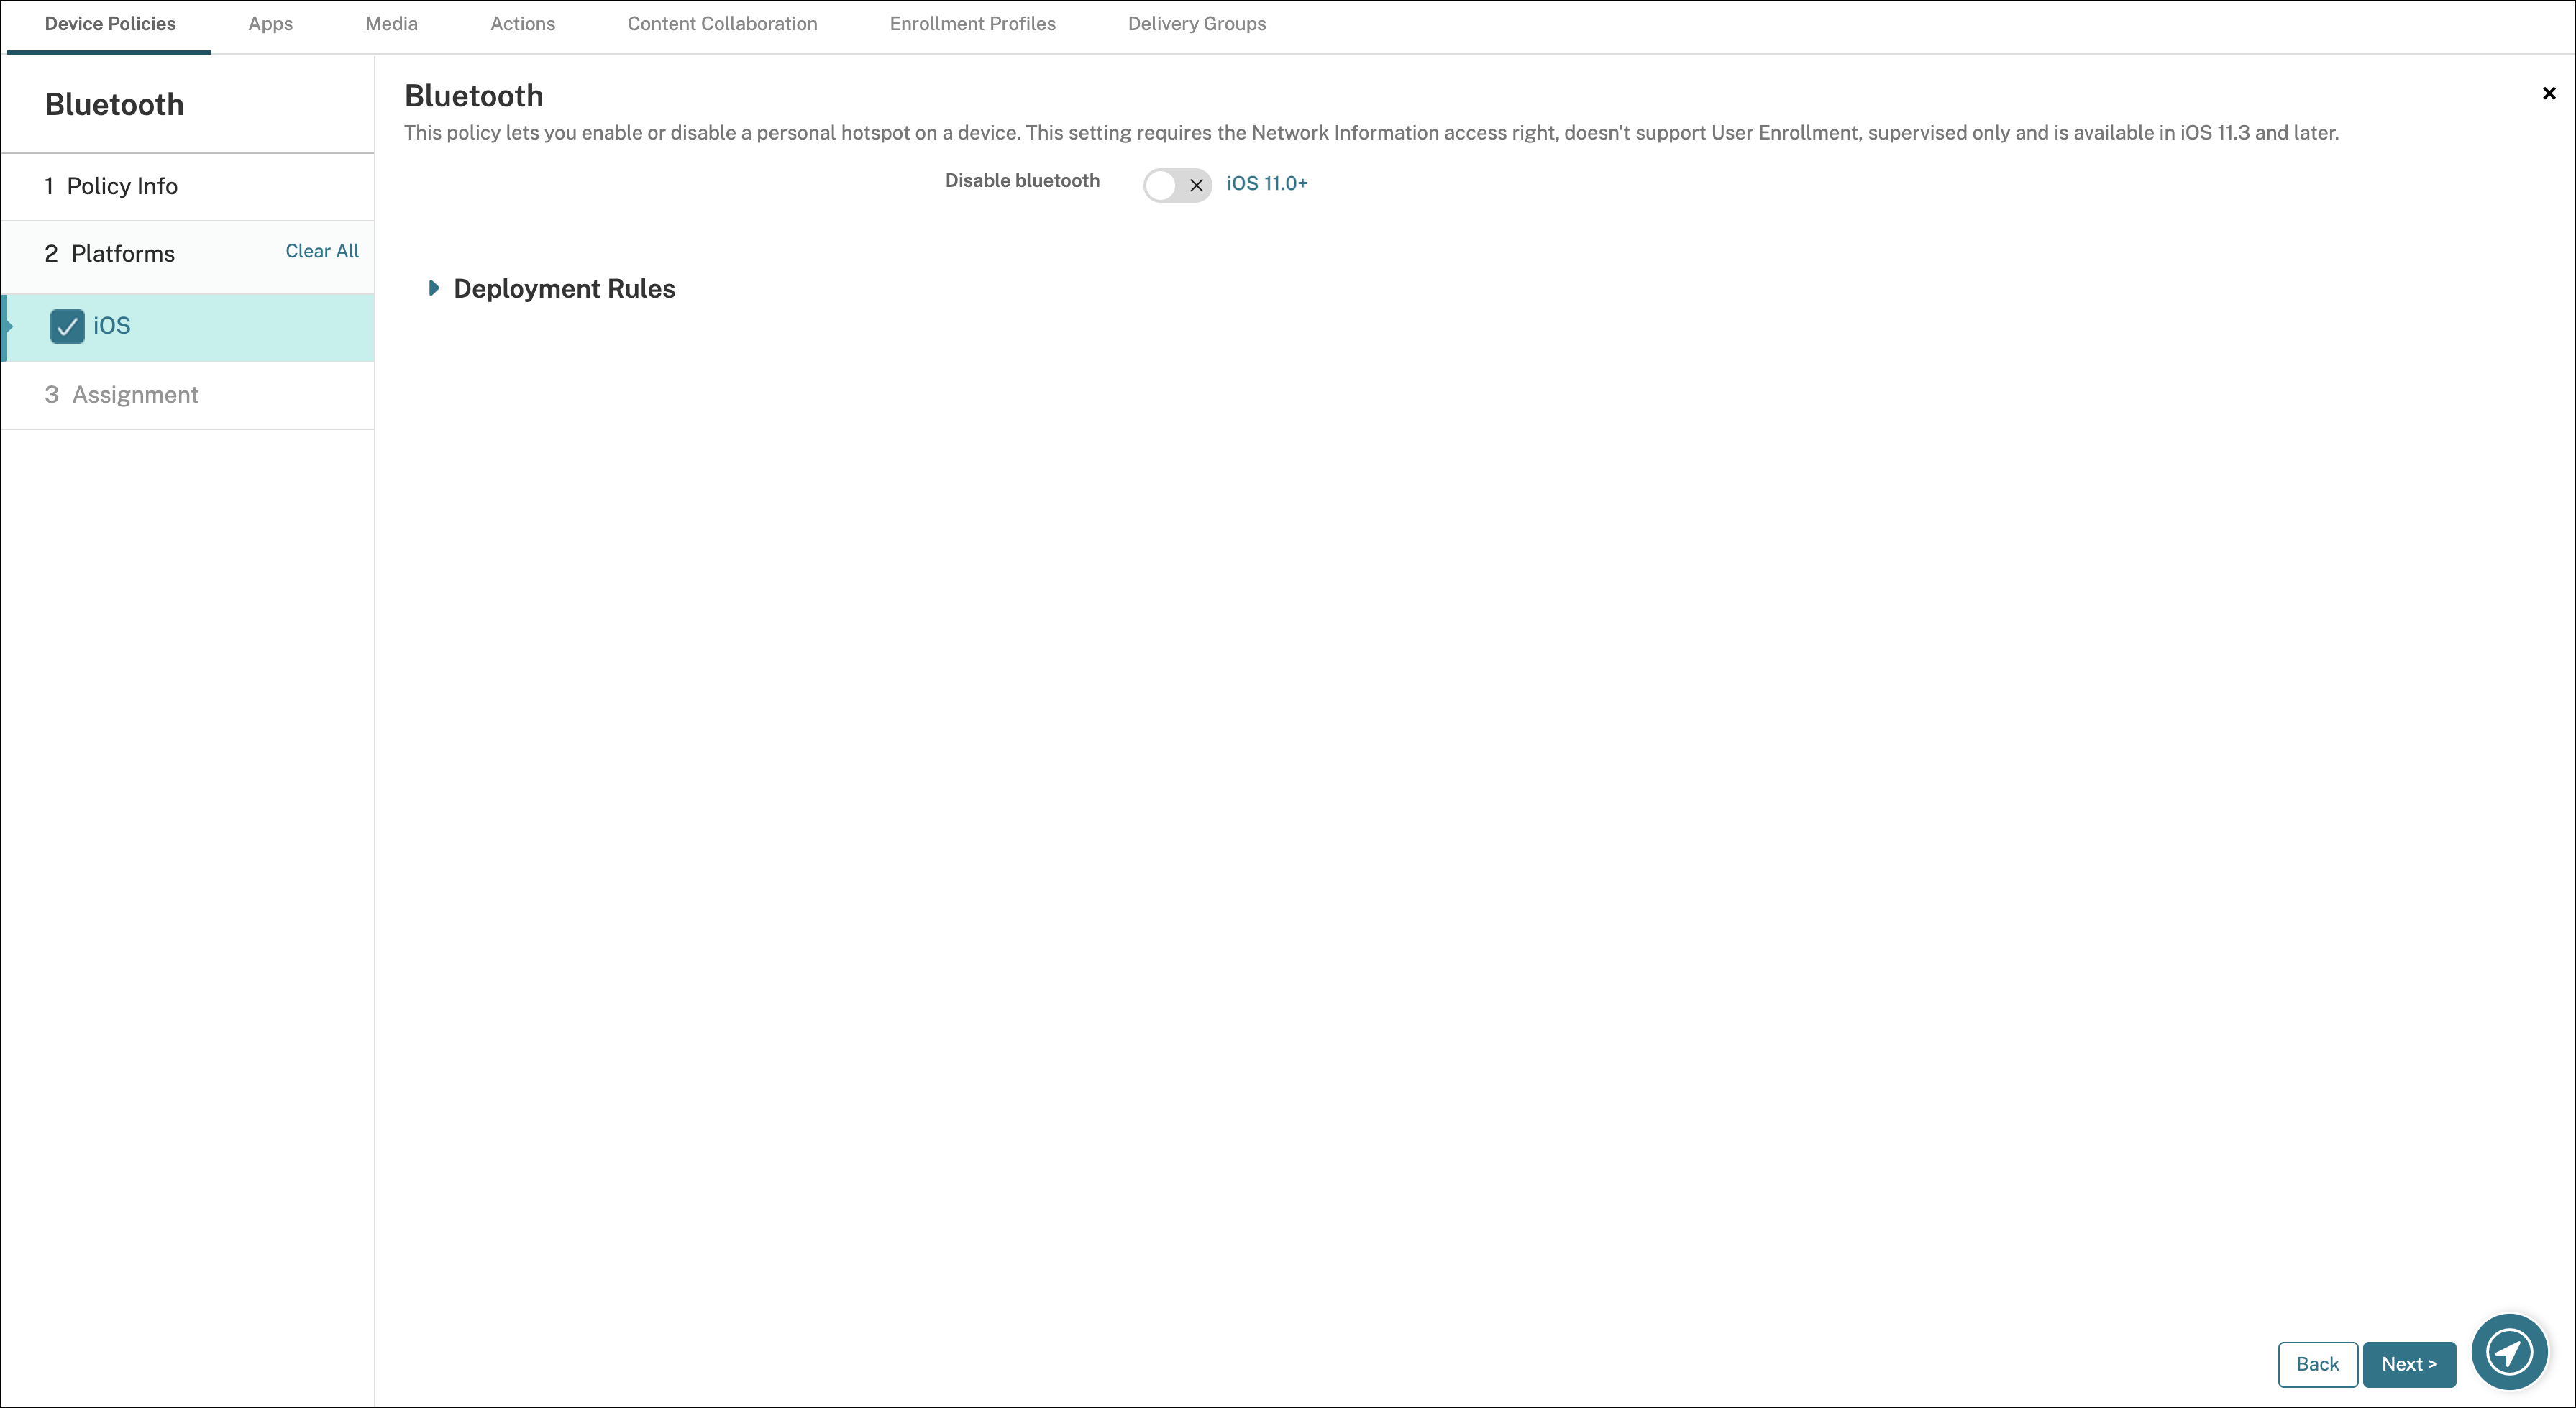The width and height of the screenshot is (2576, 1408).
Task: Select the Media tab
Action: tap(390, 22)
